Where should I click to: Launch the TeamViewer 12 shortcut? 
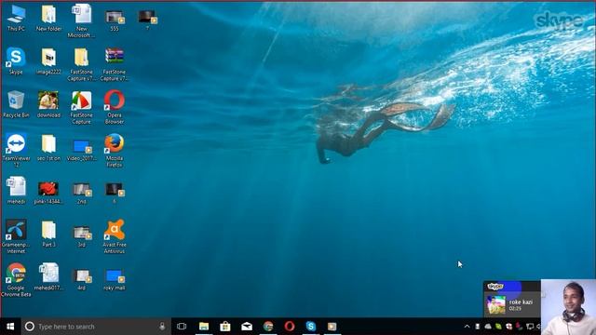(16, 151)
